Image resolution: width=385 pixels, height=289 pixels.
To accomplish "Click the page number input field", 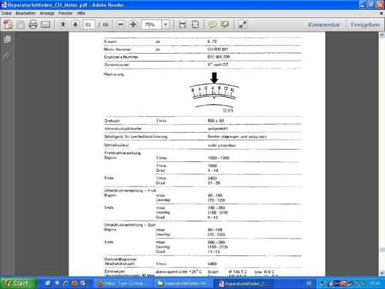I will coord(89,25).
